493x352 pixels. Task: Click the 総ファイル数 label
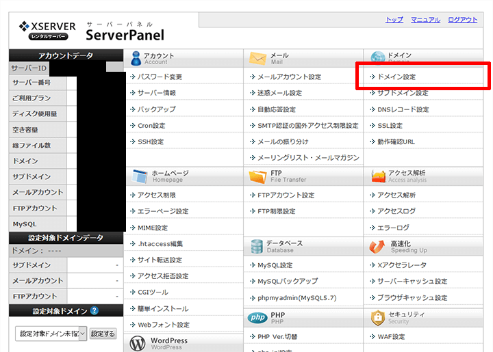click(31, 146)
